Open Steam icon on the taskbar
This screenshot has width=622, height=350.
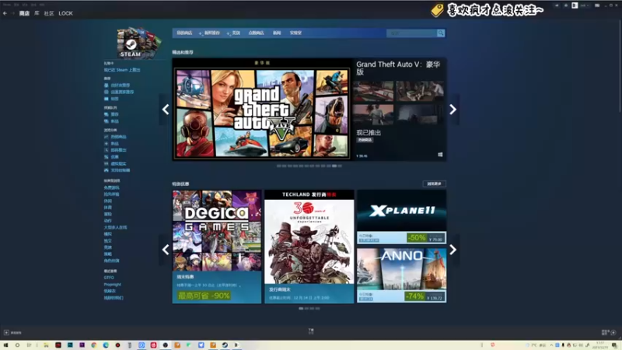pos(225,345)
